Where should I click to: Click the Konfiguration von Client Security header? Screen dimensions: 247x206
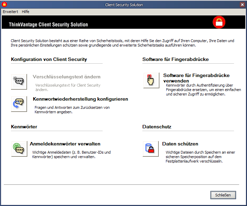point(49,59)
